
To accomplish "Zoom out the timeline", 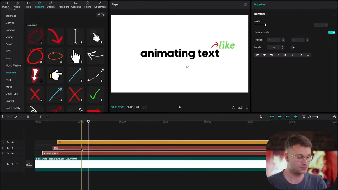I will (309, 117).
